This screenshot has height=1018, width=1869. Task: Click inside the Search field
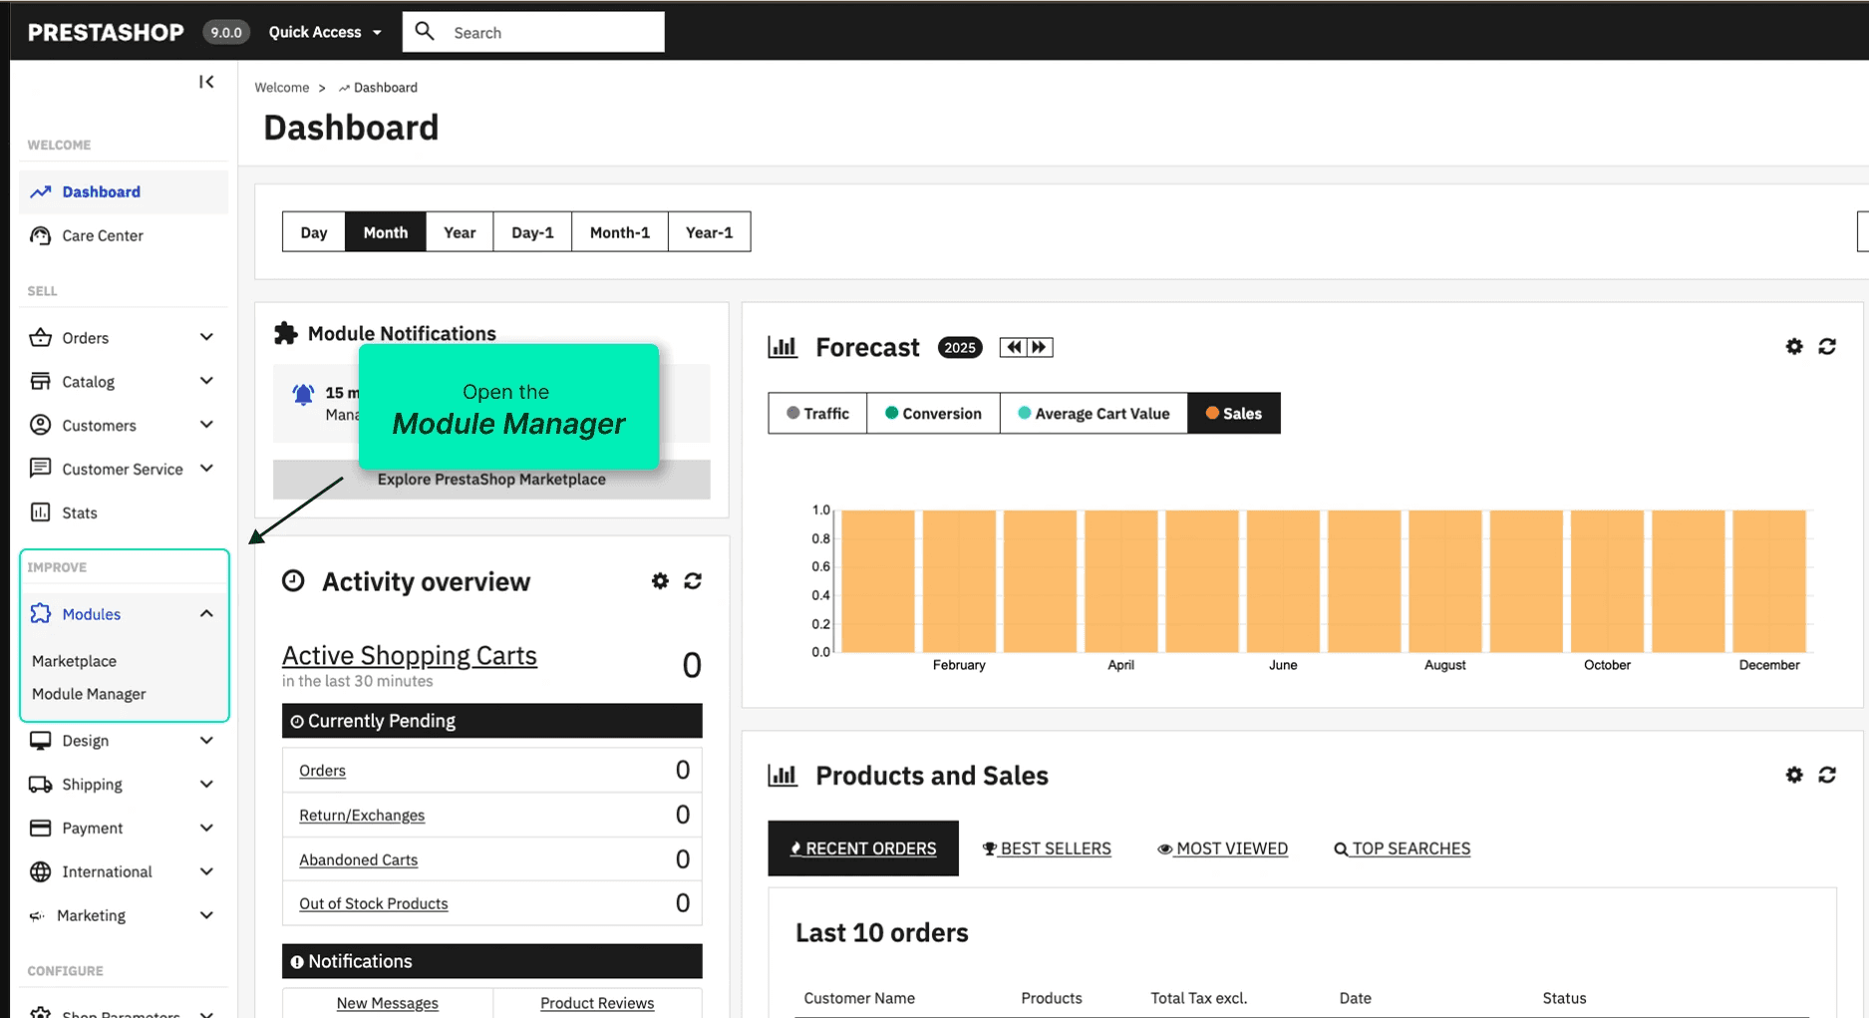click(533, 32)
